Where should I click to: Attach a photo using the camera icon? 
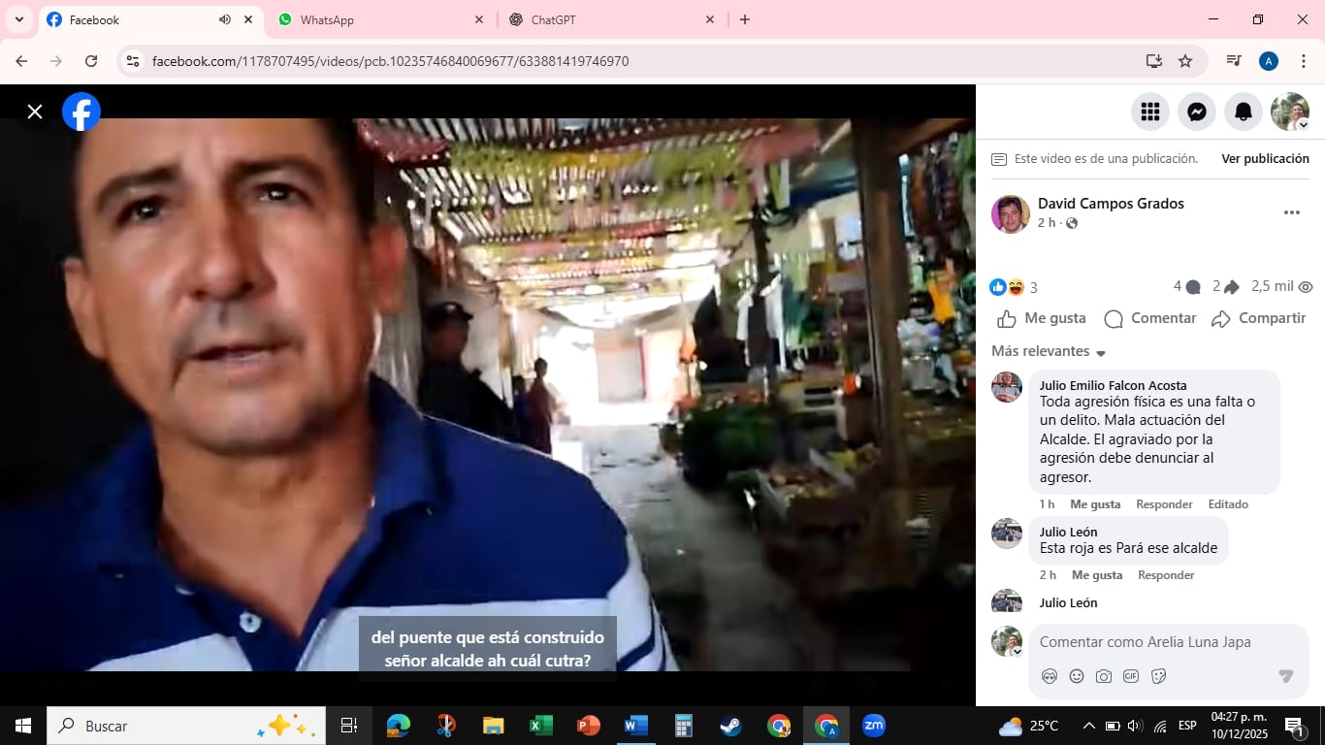(x=1104, y=676)
